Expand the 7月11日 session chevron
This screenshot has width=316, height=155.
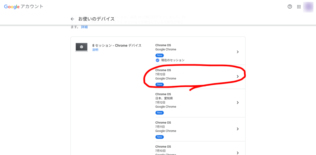[x=237, y=129]
